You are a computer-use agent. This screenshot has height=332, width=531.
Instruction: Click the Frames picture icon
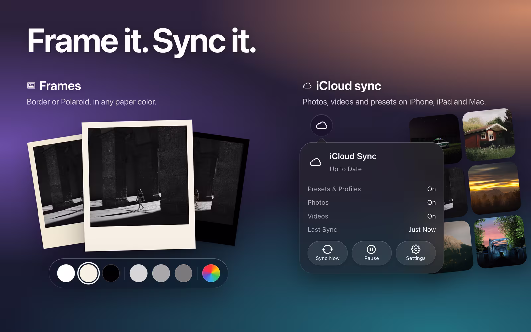tap(31, 86)
